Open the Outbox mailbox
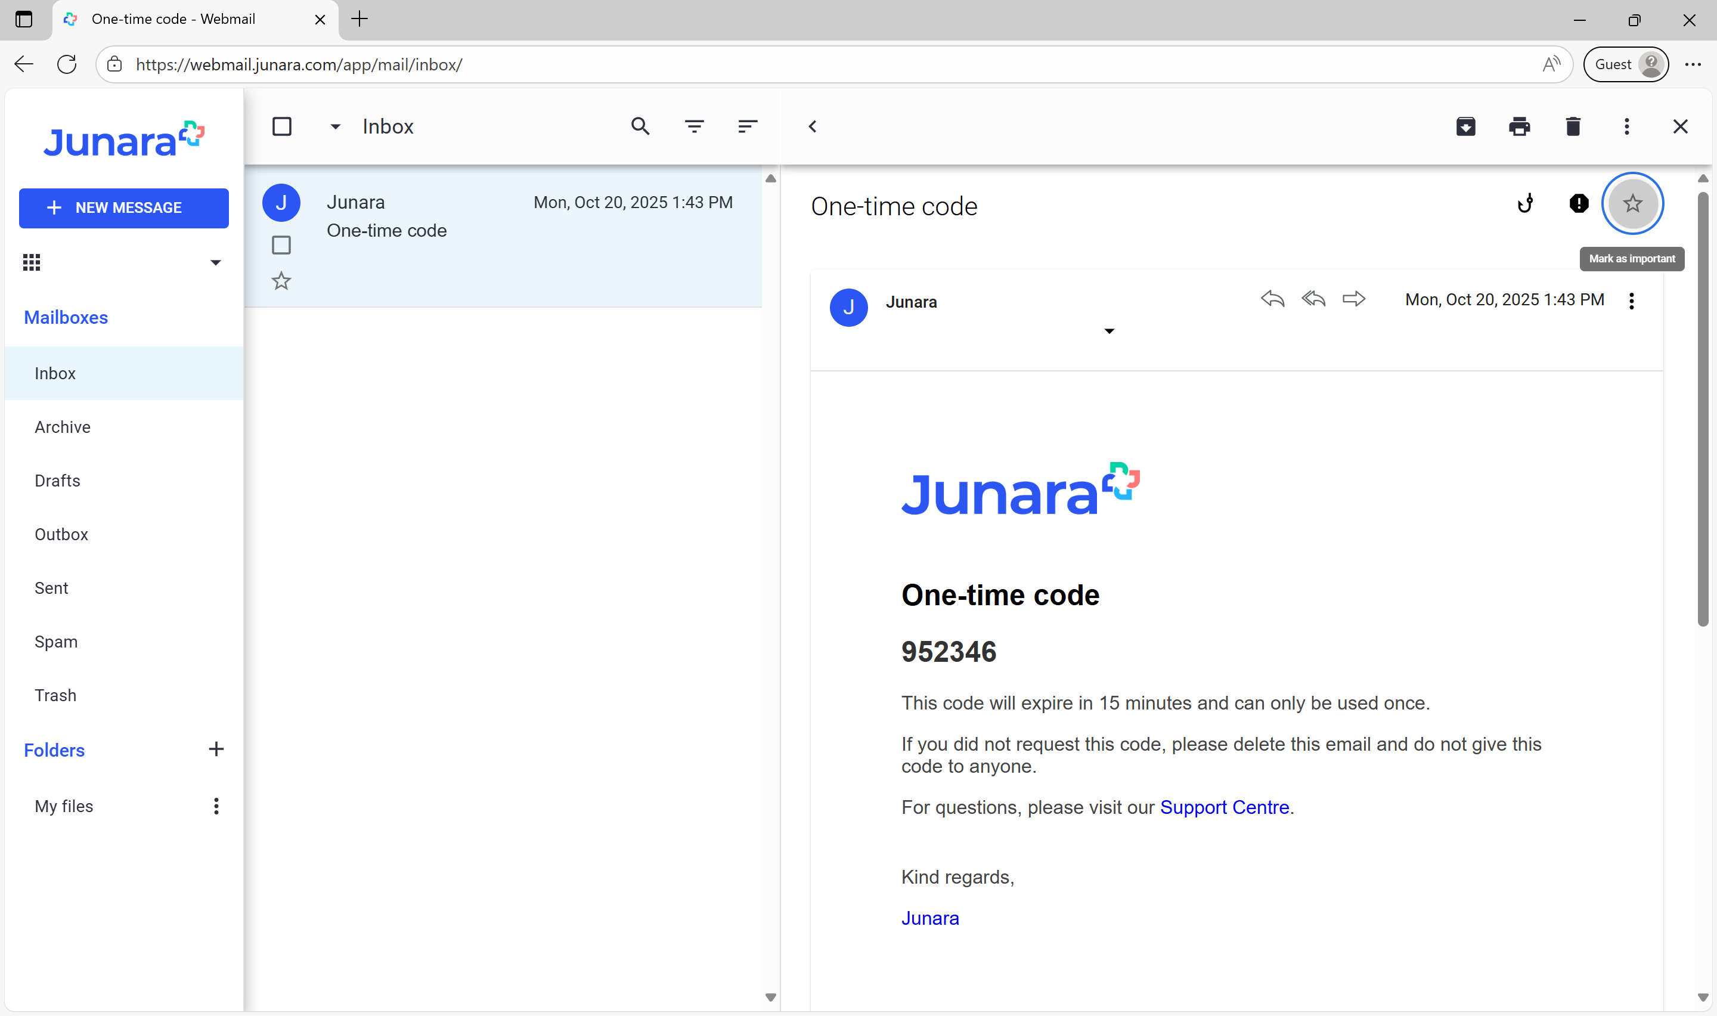The width and height of the screenshot is (1717, 1016). tap(124, 535)
